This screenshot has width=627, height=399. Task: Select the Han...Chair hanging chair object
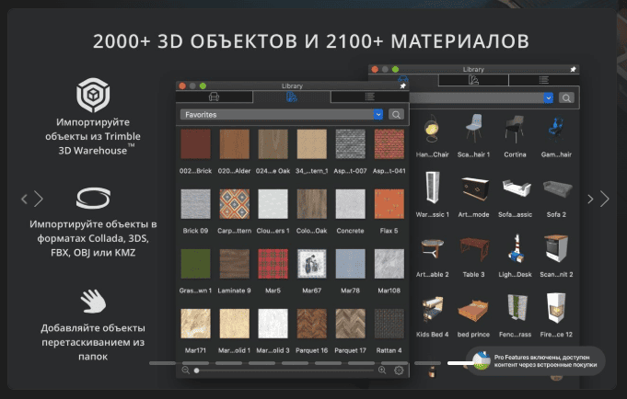click(432, 129)
